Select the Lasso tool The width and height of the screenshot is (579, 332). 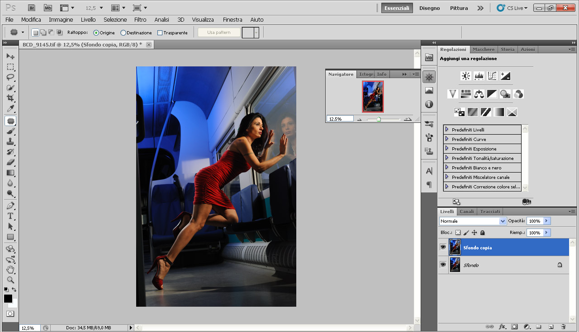(x=10, y=77)
